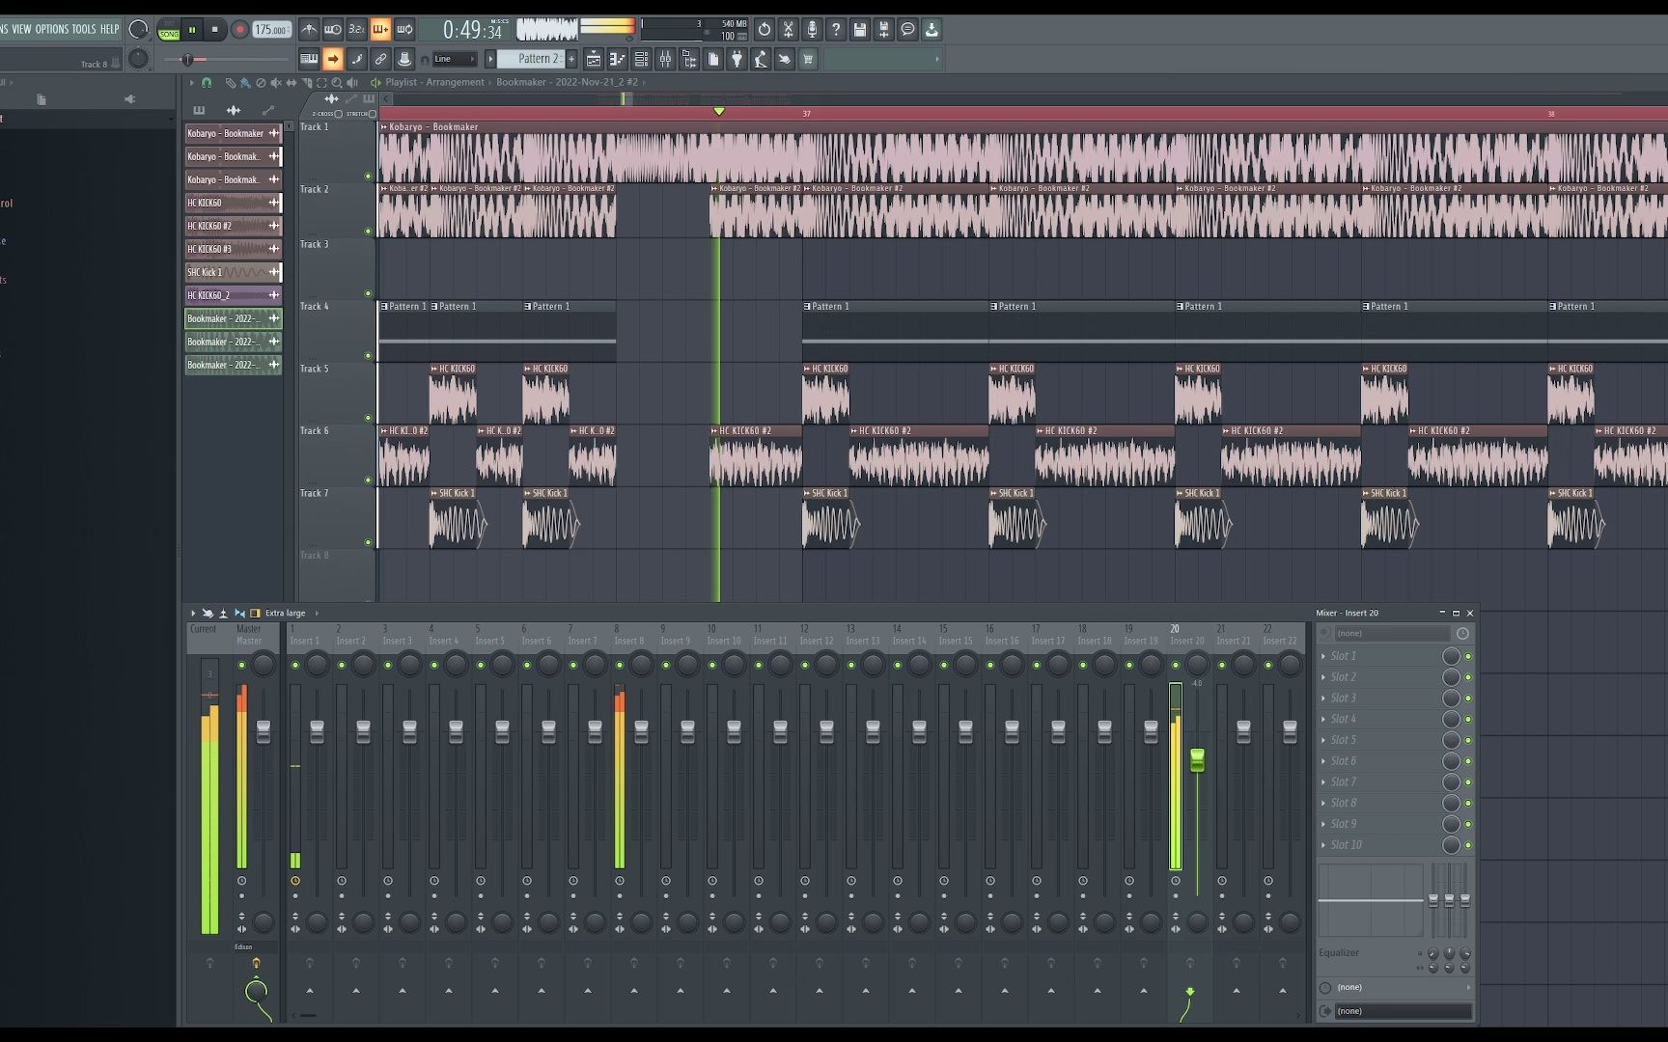Open the OPTIONS menu
Image resolution: width=1668 pixels, height=1042 pixels.
click(52, 29)
